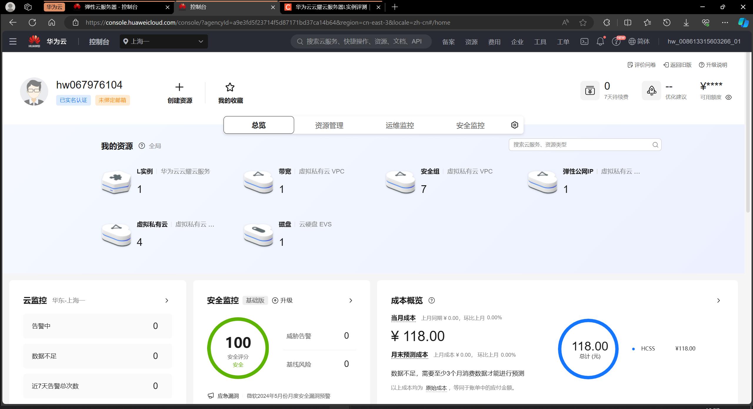Click the 优化建议 rocket icon
This screenshot has height=409, width=753.
click(652, 91)
